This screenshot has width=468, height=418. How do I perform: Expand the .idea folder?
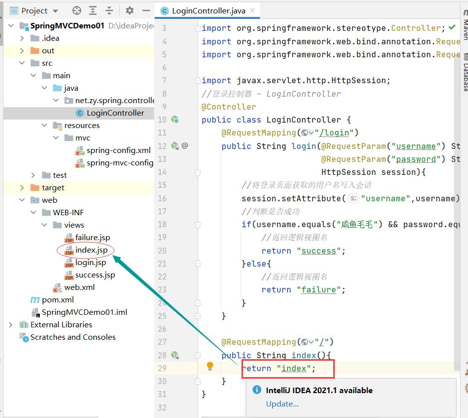(x=22, y=38)
